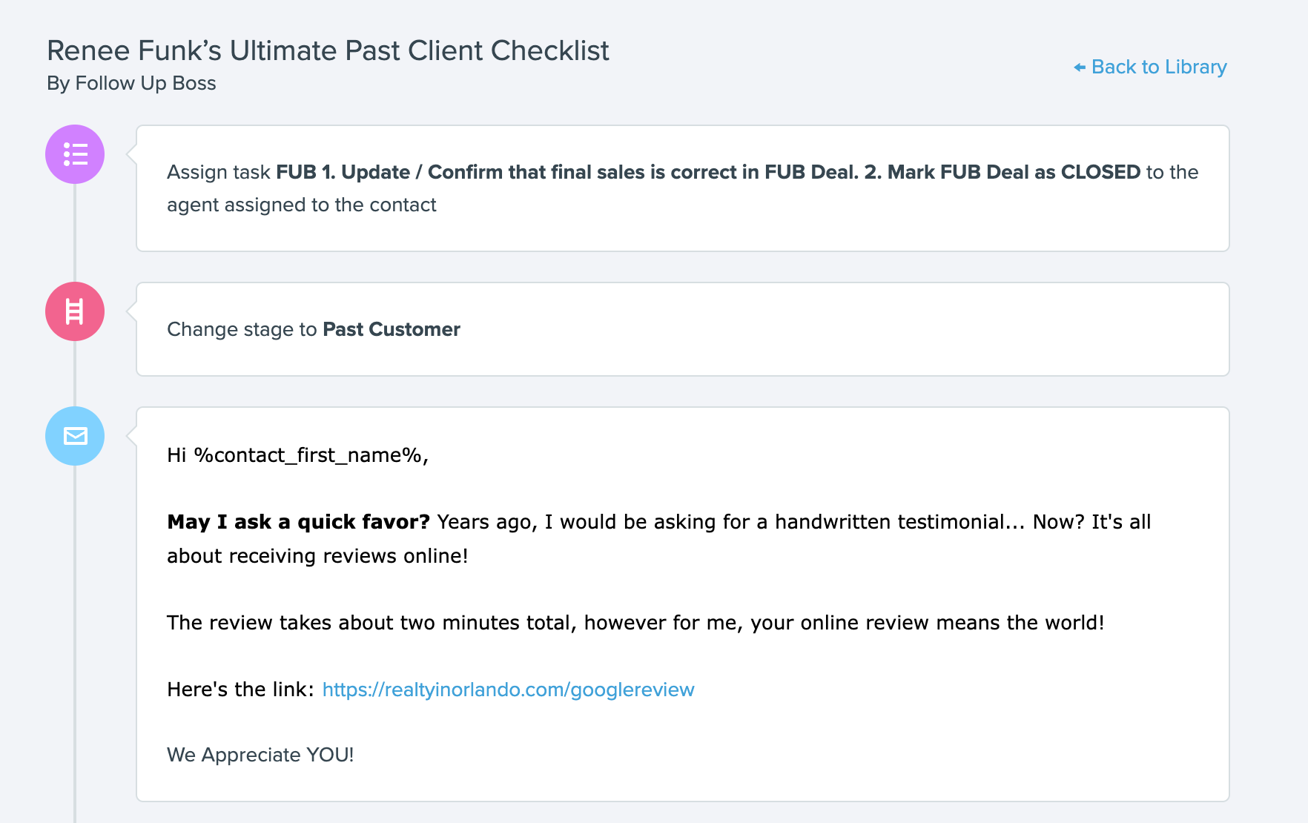Click the page title Renee Funk's Ultimate Past Client Checklist

(328, 50)
